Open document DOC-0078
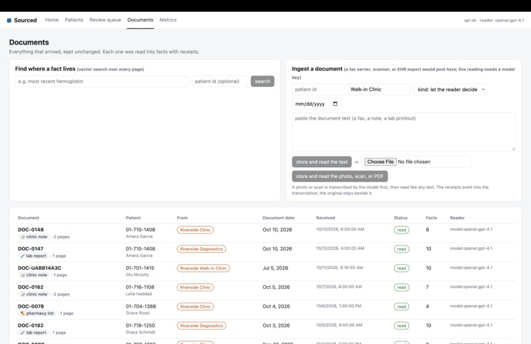Screen dimensions: 531x344 pos(31,306)
